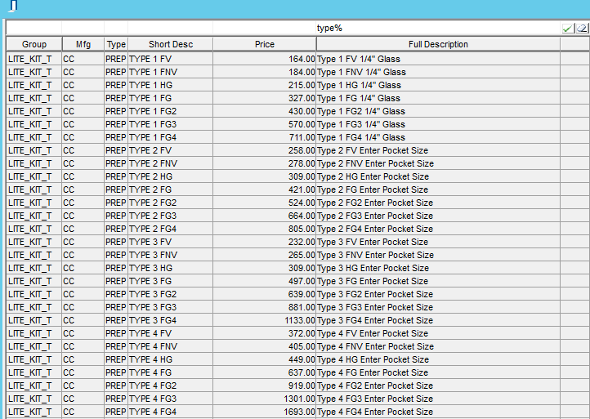Click the 164.00 price cell

point(265,59)
